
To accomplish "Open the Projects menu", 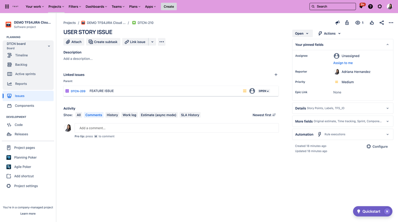I will click(56, 7).
